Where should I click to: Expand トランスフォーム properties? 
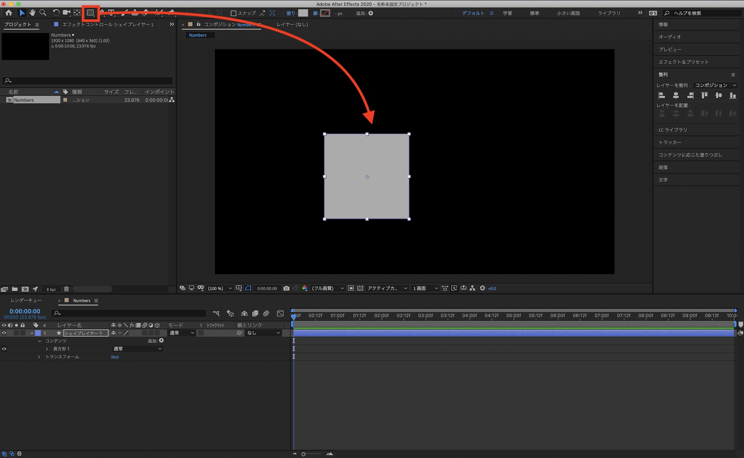(39, 357)
